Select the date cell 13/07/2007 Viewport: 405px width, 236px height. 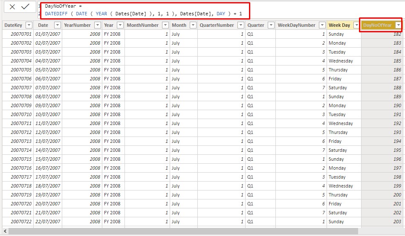(x=48, y=141)
